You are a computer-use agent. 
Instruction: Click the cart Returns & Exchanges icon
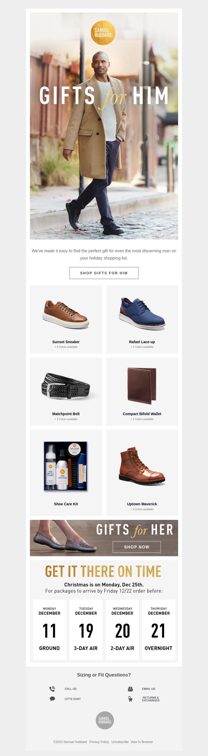[x=131, y=699]
